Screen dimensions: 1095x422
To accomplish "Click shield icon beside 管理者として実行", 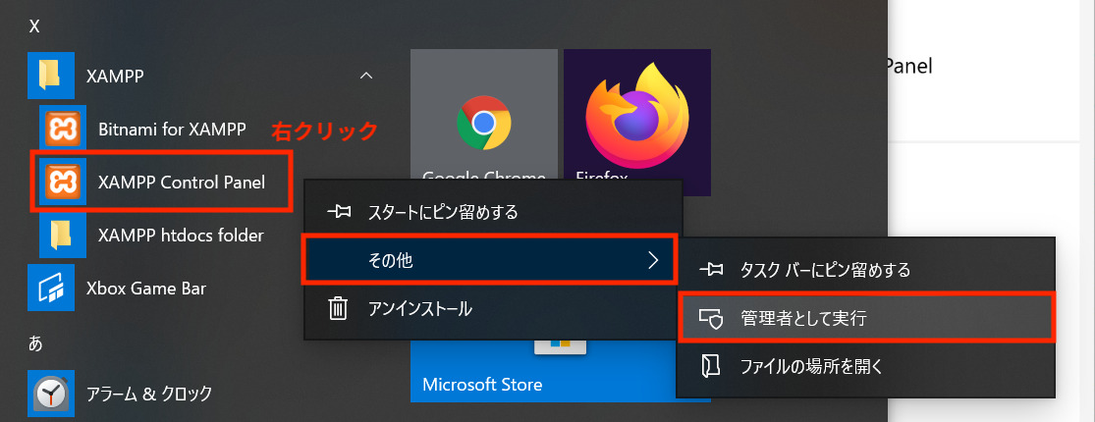I will tap(711, 318).
